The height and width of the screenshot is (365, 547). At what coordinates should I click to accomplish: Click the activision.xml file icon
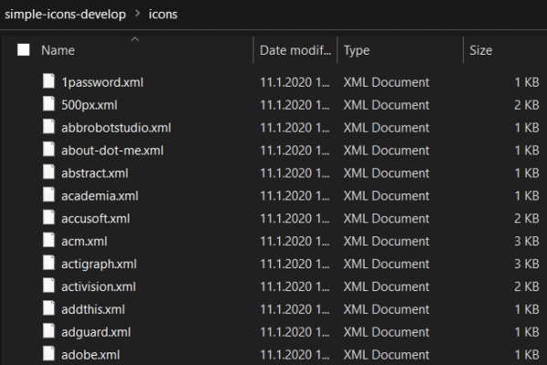[x=49, y=287]
